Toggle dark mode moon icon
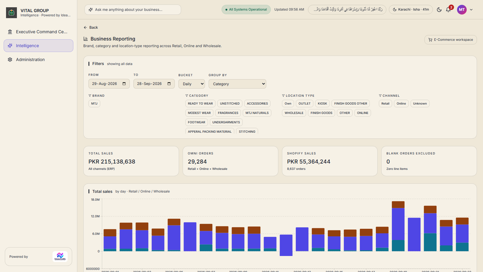 pyautogui.click(x=439, y=10)
